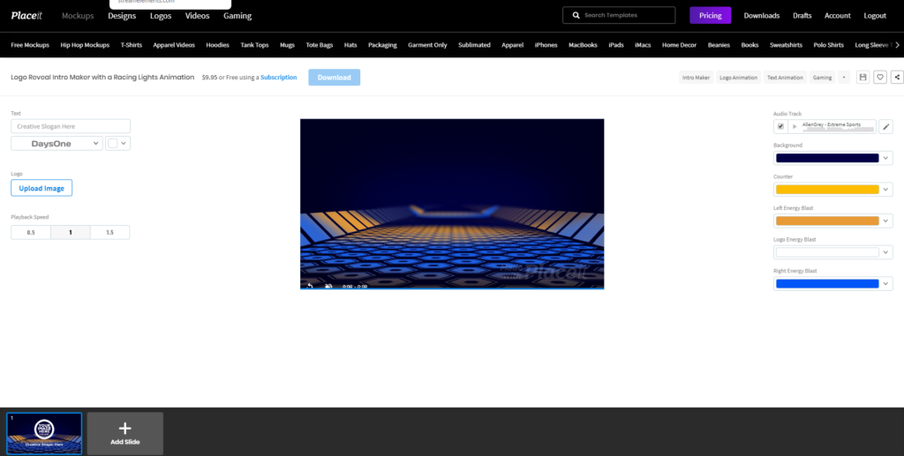The image size is (904, 456).
Task: Click the blue Right Energy Blast swatch
Action: coord(826,283)
